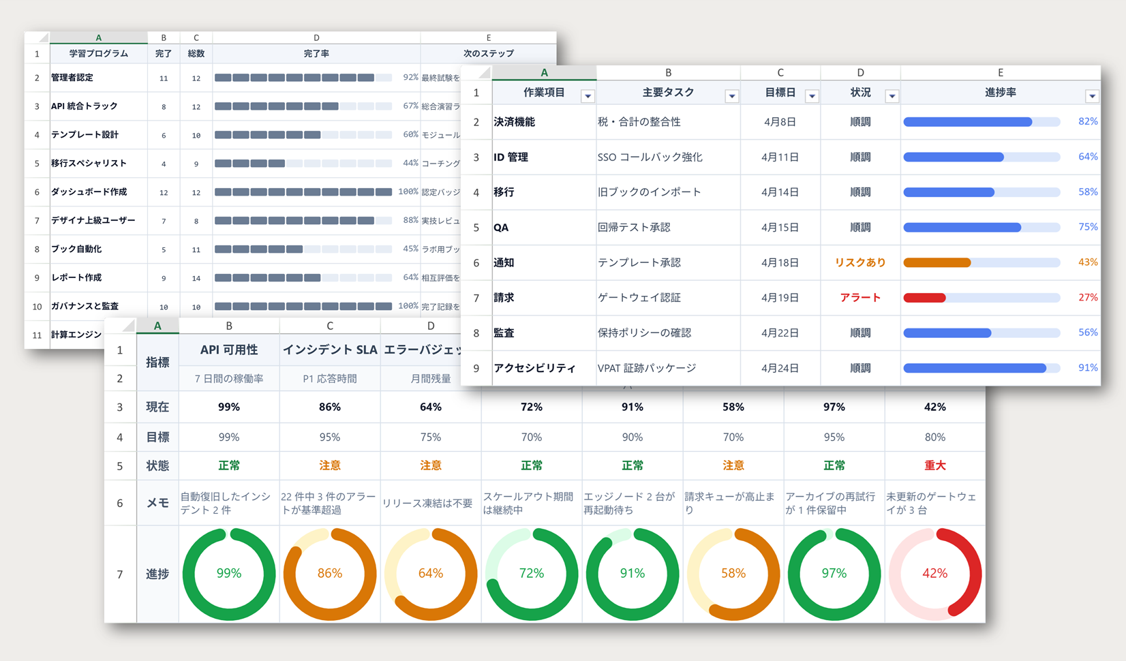The width and height of the screenshot is (1126, 661).
Task: Select column E header in the task tracker
Action: point(1001,72)
